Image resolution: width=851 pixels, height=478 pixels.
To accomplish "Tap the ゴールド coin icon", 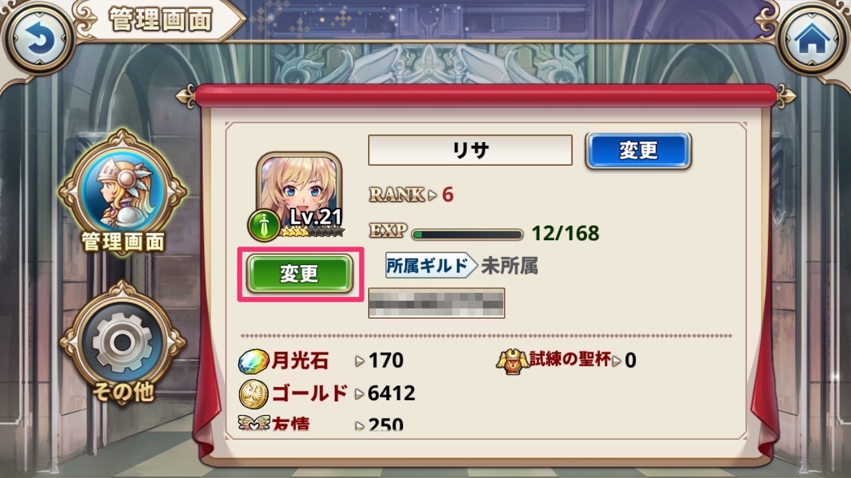I will [253, 395].
